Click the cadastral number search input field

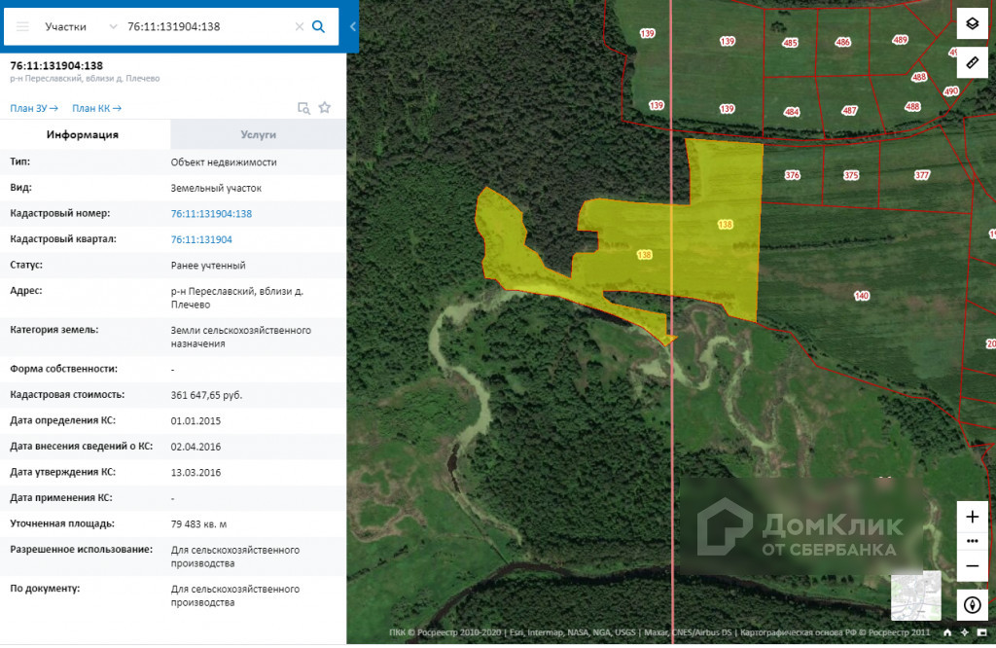(208, 26)
